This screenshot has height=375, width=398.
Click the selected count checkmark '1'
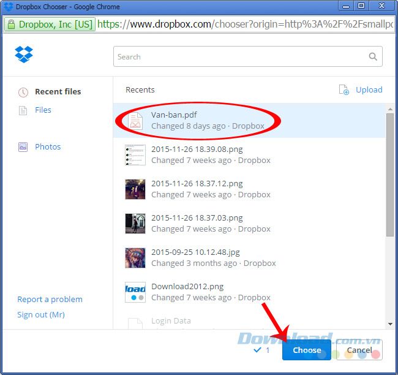point(261,350)
